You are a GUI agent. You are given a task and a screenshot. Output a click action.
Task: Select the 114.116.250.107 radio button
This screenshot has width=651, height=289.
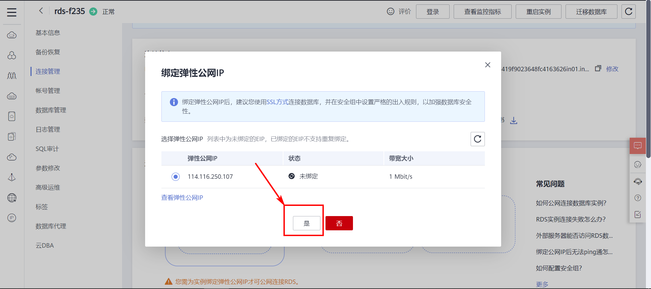coord(176,177)
